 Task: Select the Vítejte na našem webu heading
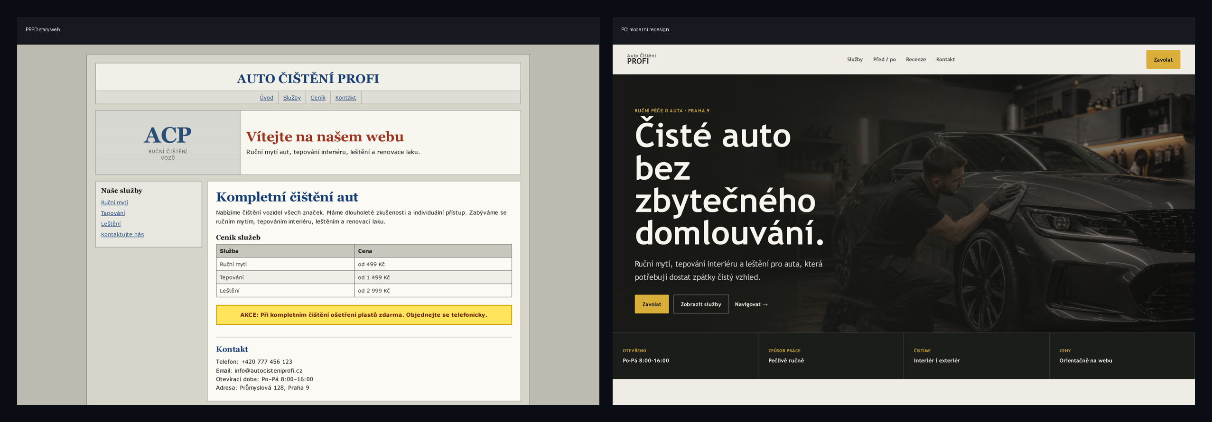pyautogui.click(x=325, y=137)
